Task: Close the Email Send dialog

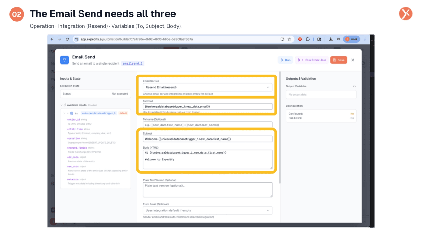Action: (x=353, y=60)
